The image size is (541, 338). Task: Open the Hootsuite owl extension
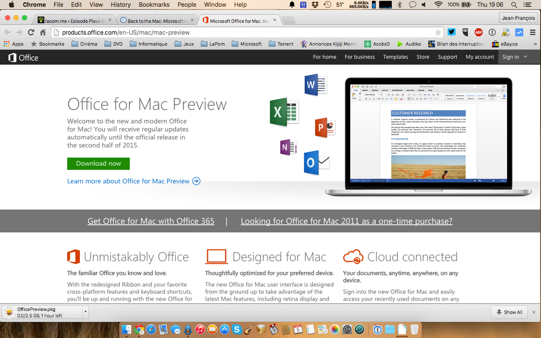[465, 32]
